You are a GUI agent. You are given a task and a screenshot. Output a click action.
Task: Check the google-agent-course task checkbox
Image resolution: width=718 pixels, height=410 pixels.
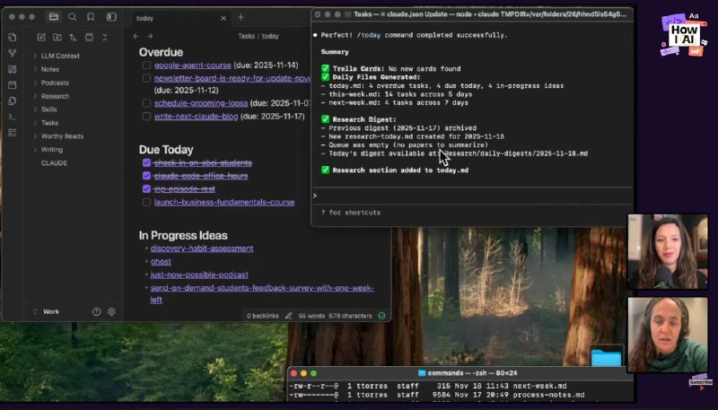(145, 65)
